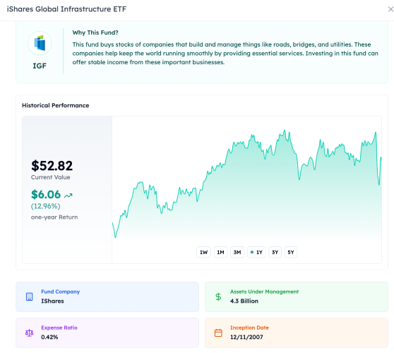Click the calendar icon for Inception Date
The image size is (394, 353).
218,333
